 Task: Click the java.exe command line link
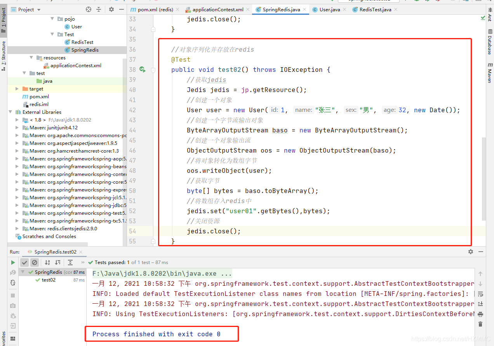(162, 273)
